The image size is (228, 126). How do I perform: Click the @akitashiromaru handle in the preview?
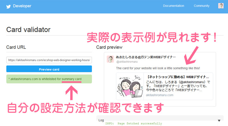[127, 62]
